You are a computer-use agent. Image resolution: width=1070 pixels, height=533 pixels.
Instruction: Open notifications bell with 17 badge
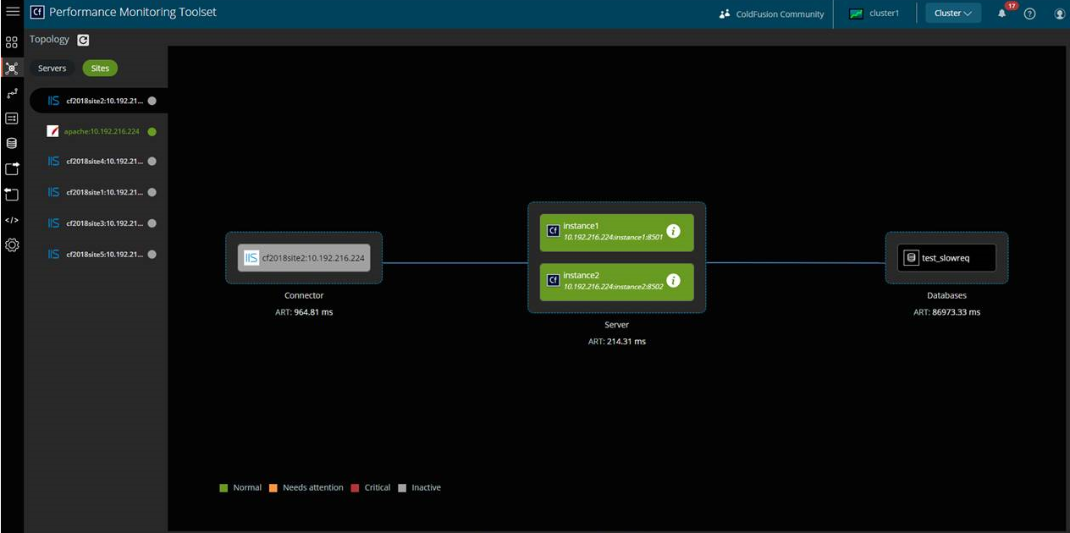[1002, 13]
